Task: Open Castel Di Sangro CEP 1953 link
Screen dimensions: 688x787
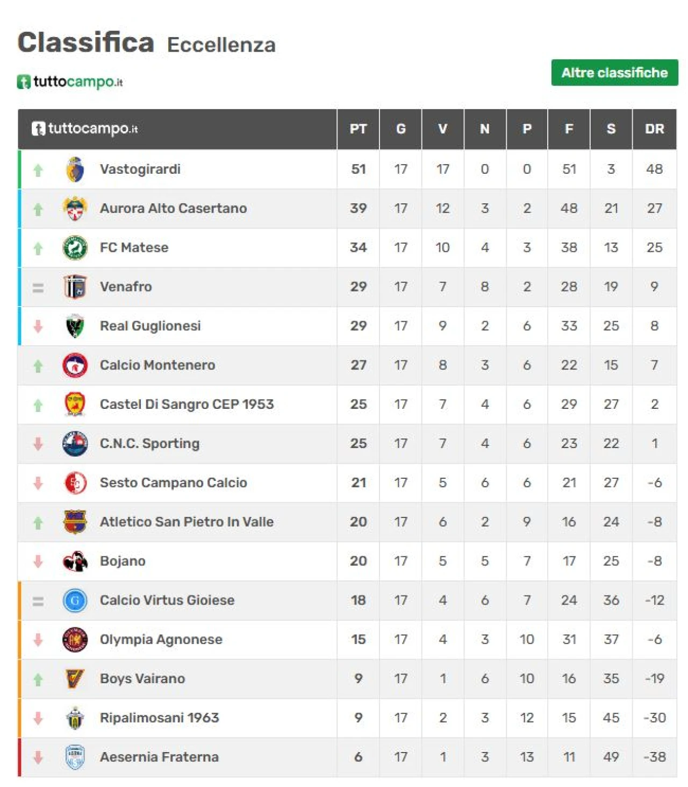Action: [x=187, y=404]
